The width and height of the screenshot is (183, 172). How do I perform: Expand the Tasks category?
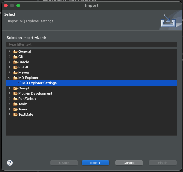click(x=9, y=104)
